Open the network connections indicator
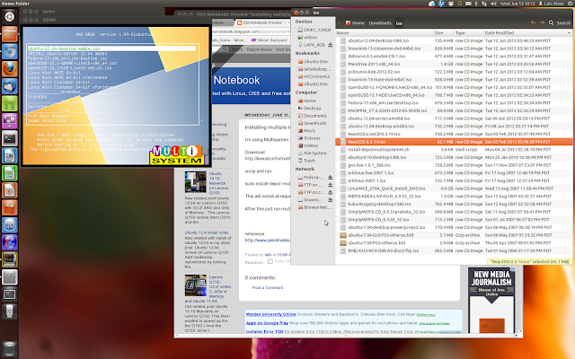The width and height of the screenshot is (575, 359). click(484, 4)
